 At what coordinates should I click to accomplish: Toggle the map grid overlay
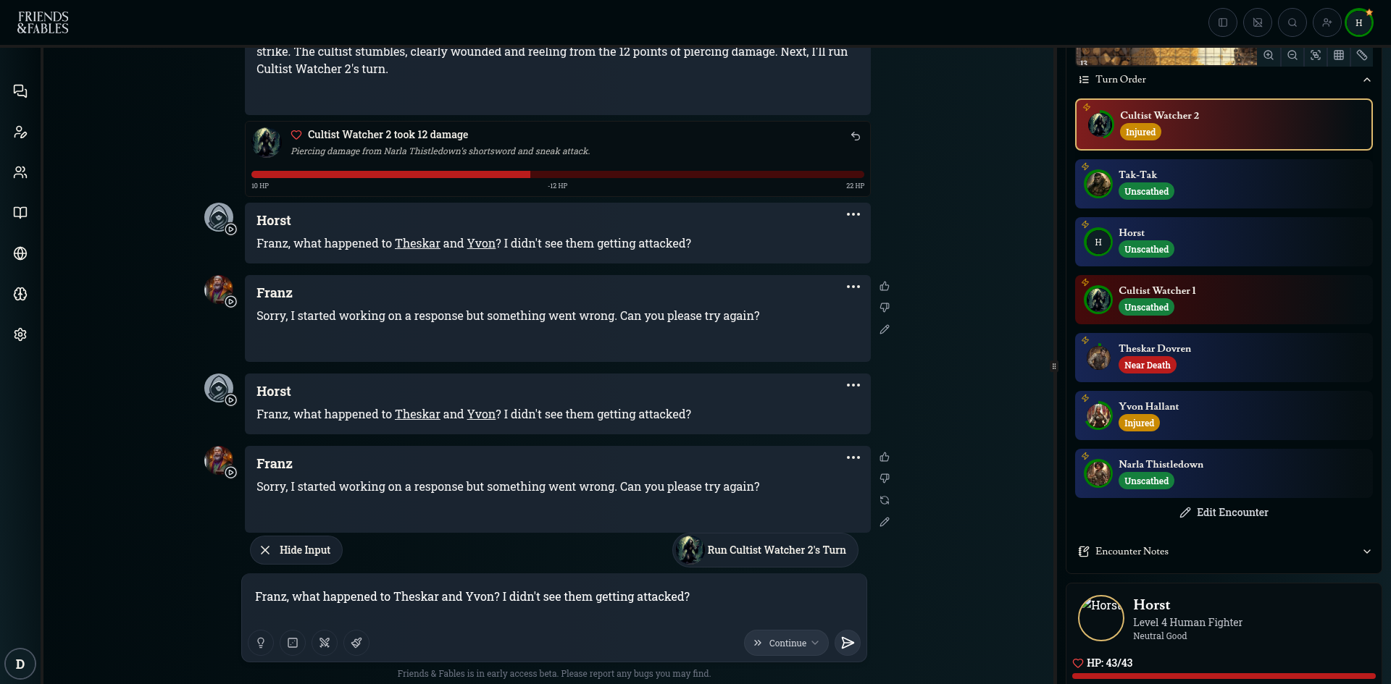point(1339,56)
